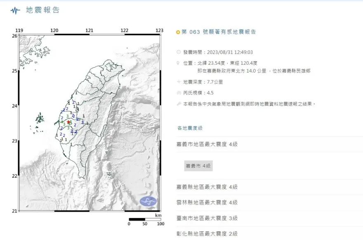Click the Penghu islands on the map
The height and width of the screenshot is (240, 363).
(x=40, y=120)
